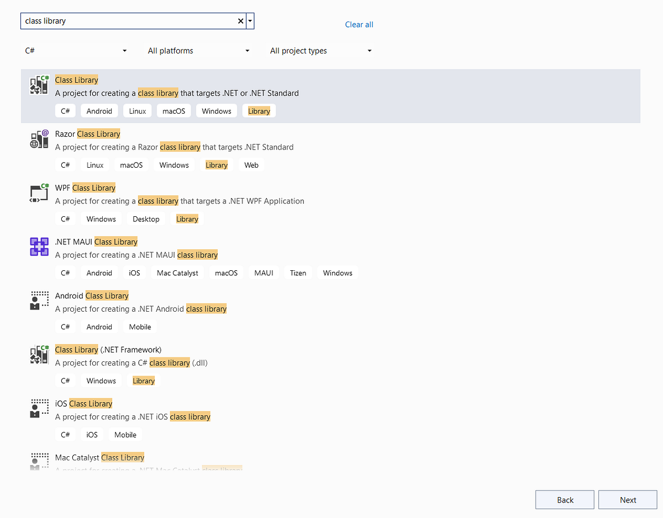Click inside the class library search field
The width and height of the screenshot is (663, 518).
pyautogui.click(x=127, y=20)
